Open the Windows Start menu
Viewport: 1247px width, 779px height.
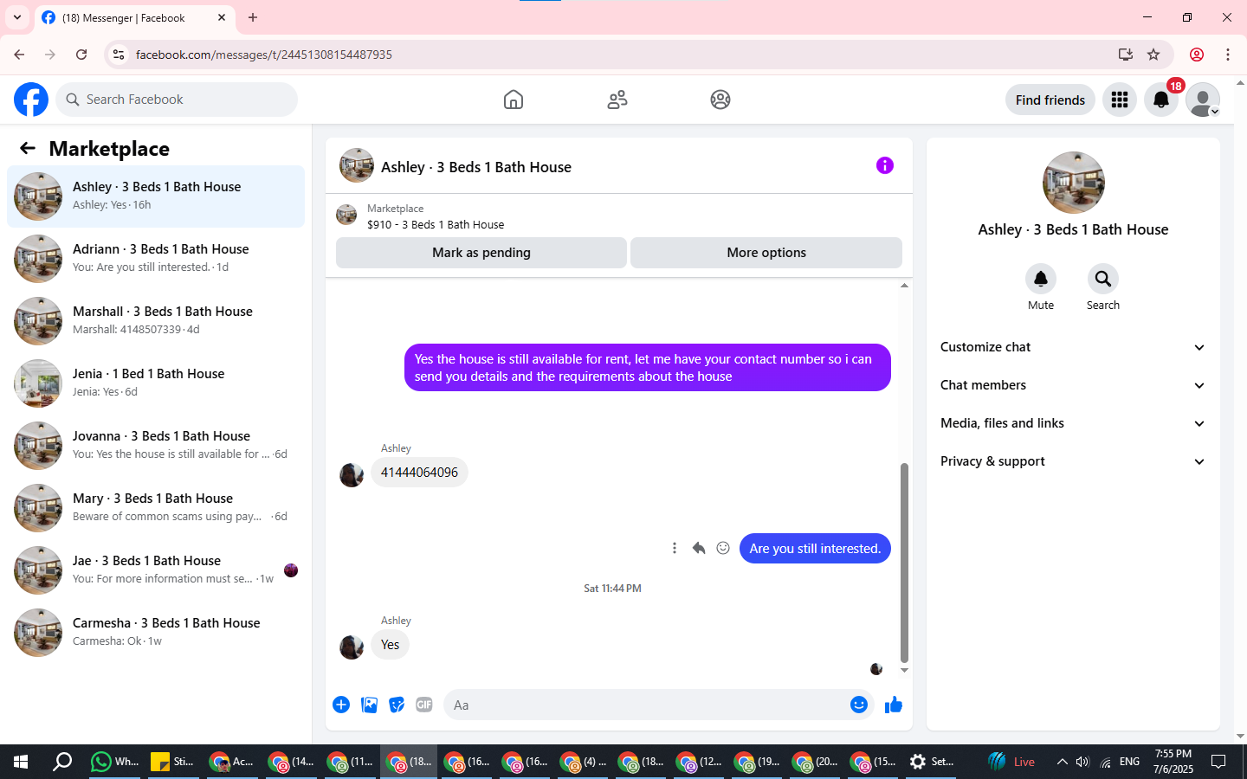click(21, 762)
